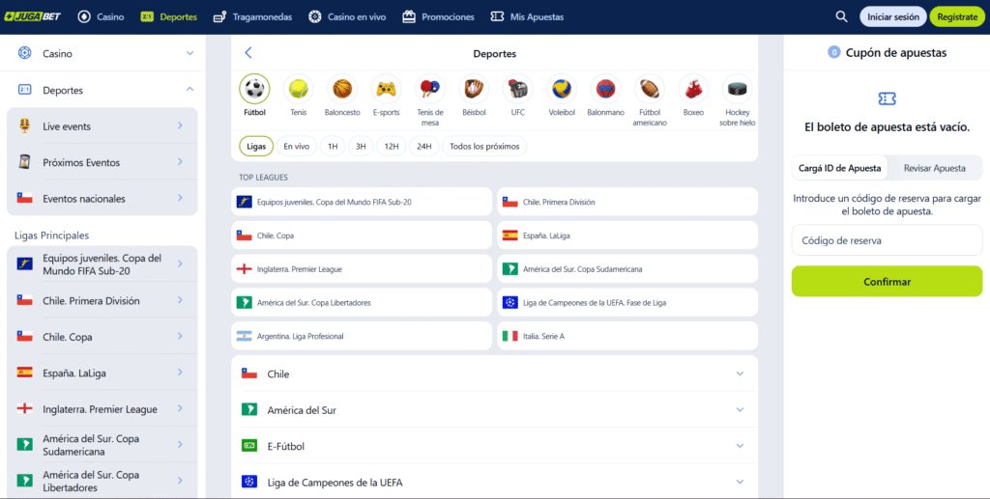Open Próximos Eventos in the sidebar
The width and height of the screenshot is (990, 499).
click(x=102, y=162)
